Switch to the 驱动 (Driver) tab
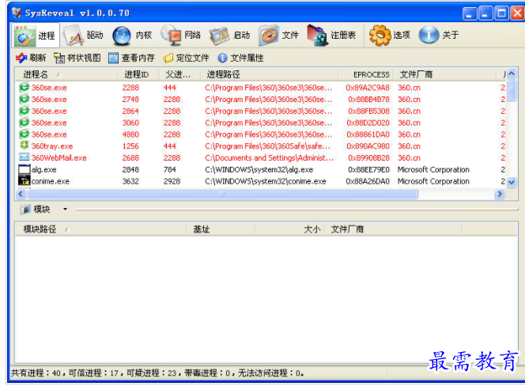Screen dimensions: 525x386 click(84, 35)
